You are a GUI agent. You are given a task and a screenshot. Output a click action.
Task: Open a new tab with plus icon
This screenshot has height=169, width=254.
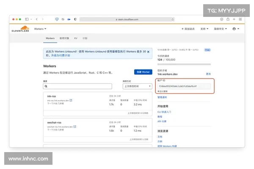pyautogui.click(x=234, y=19)
